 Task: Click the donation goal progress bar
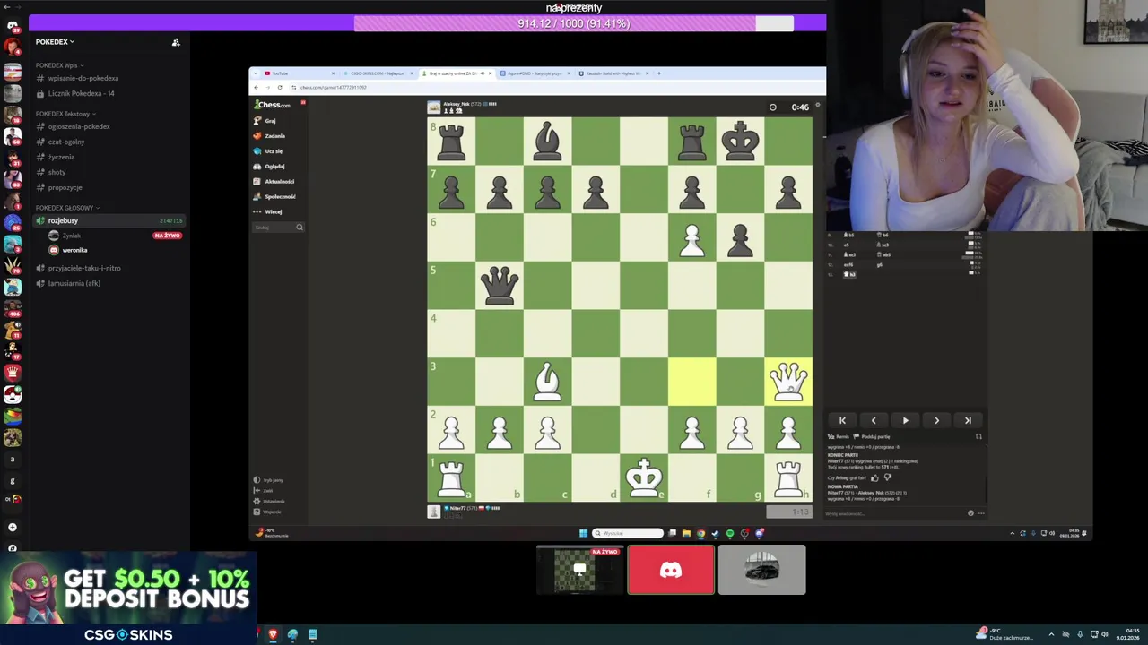[x=574, y=23]
